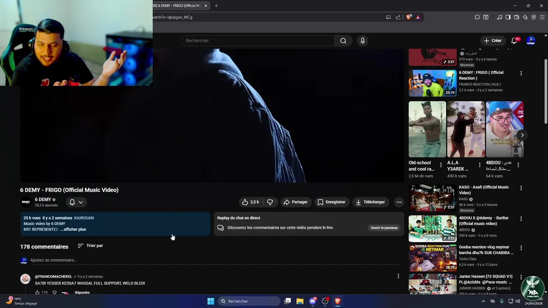Open Brave VPN shield icon
548x308 pixels.
click(x=533, y=17)
